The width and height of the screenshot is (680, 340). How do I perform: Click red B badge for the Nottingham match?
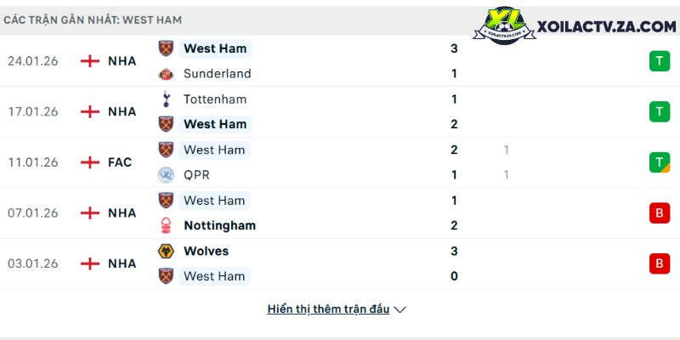(x=659, y=213)
